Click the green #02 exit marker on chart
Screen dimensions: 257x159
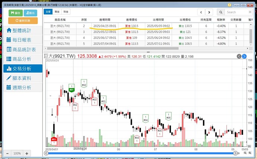pos(84,84)
